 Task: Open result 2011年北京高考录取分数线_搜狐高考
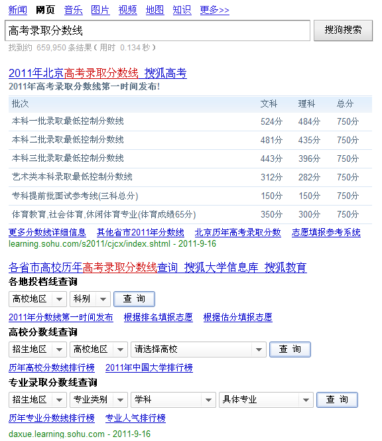point(97,73)
